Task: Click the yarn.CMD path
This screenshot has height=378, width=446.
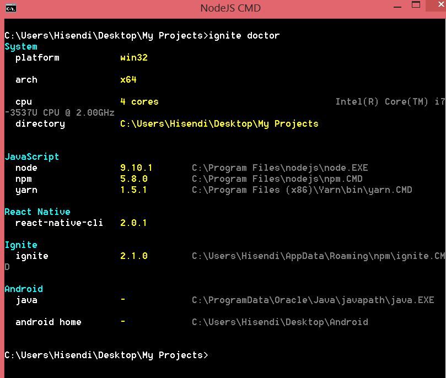Action: click(302, 190)
